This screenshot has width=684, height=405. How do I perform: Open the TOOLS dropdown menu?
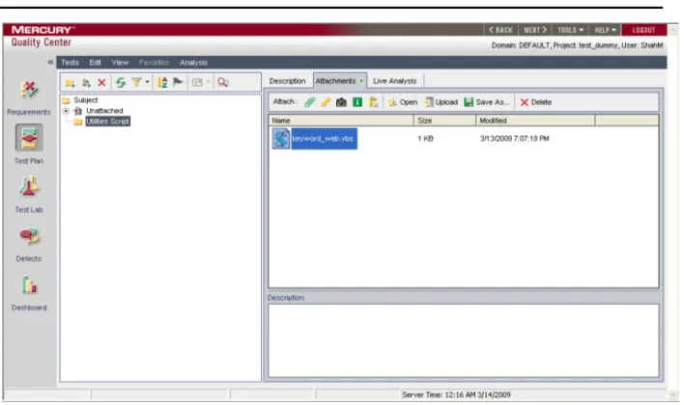coord(571,30)
